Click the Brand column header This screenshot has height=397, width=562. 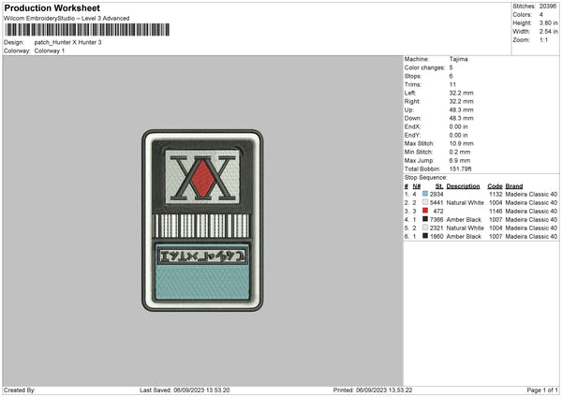click(x=514, y=186)
